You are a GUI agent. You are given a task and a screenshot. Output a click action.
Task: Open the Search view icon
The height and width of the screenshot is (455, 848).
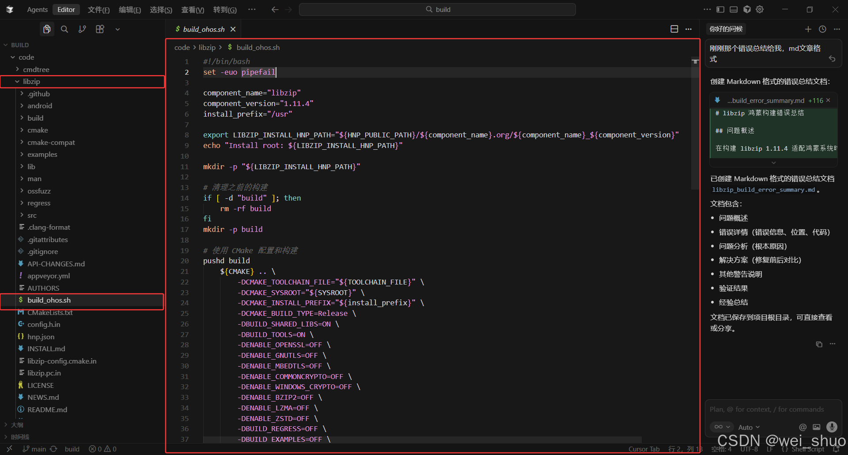[64, 29]
